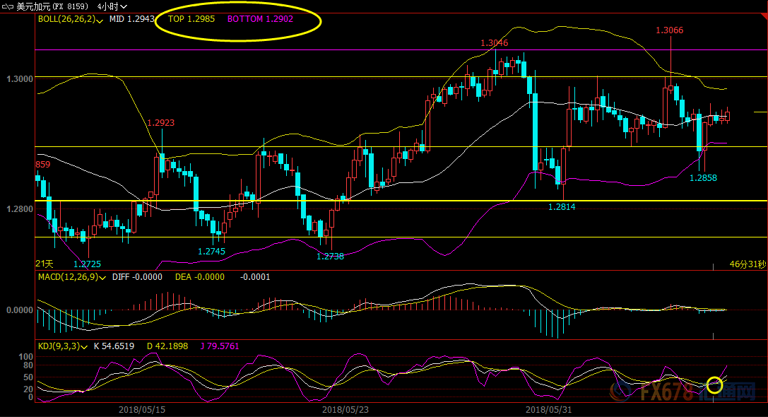Expand the MACD(12,26,9) indicator dropdown
Screen dimensions: 768x417
pos(102,277)
